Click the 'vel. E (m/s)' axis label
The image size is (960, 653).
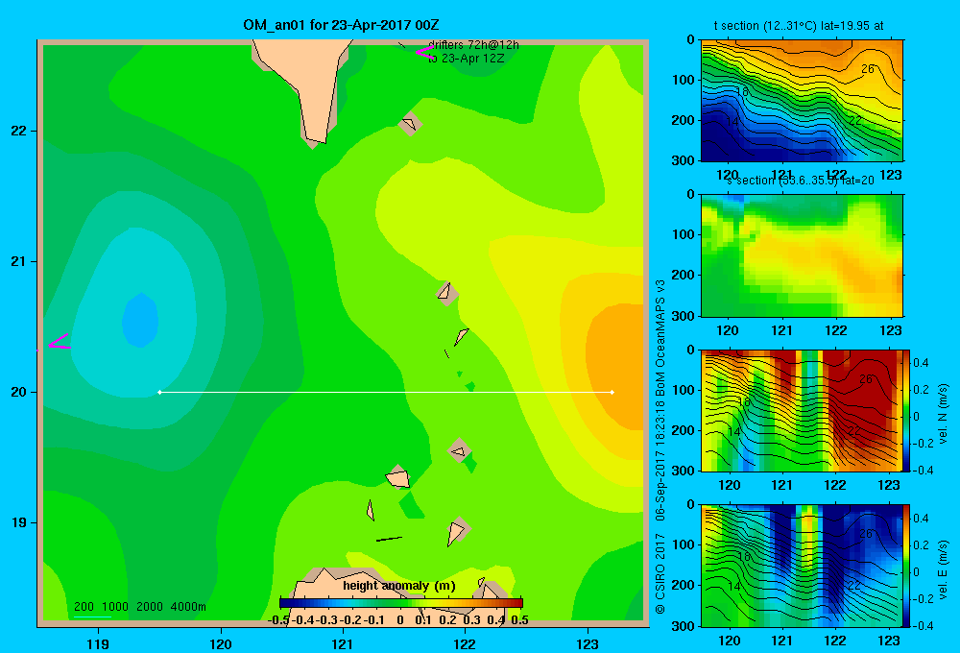pyautogui.click(x=943, y=569)
